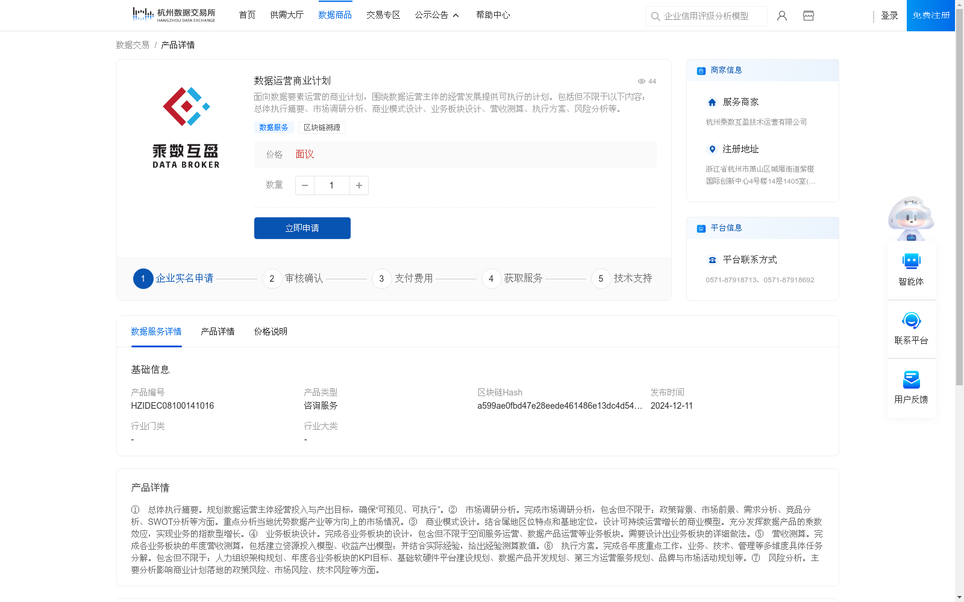Open the store cart icon in header

(x=809, y=16)
